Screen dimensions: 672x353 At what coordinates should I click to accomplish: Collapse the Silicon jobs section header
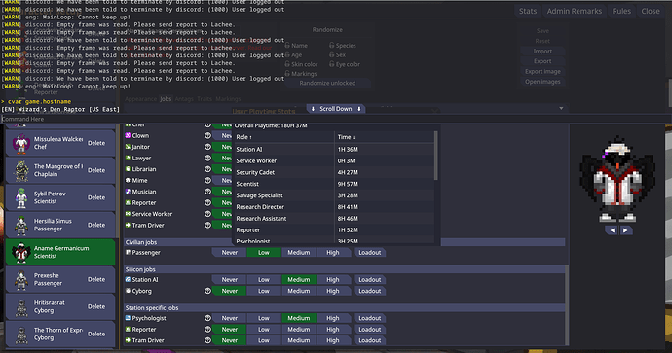[x=345, y=269]
